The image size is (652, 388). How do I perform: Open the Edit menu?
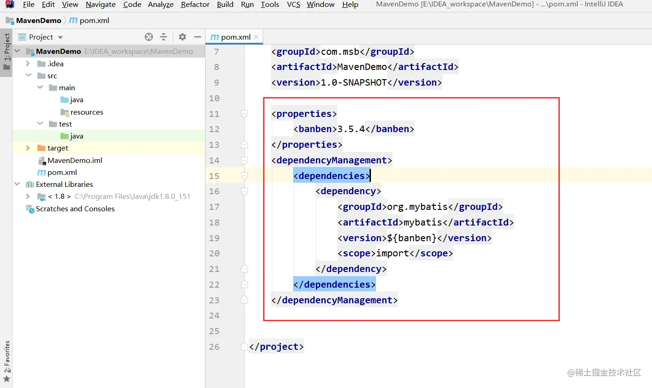click(x=48, y=5)
